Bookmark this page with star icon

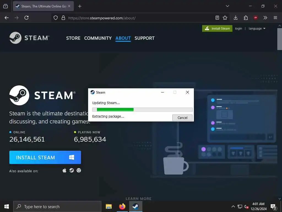[x=225, y=18]
